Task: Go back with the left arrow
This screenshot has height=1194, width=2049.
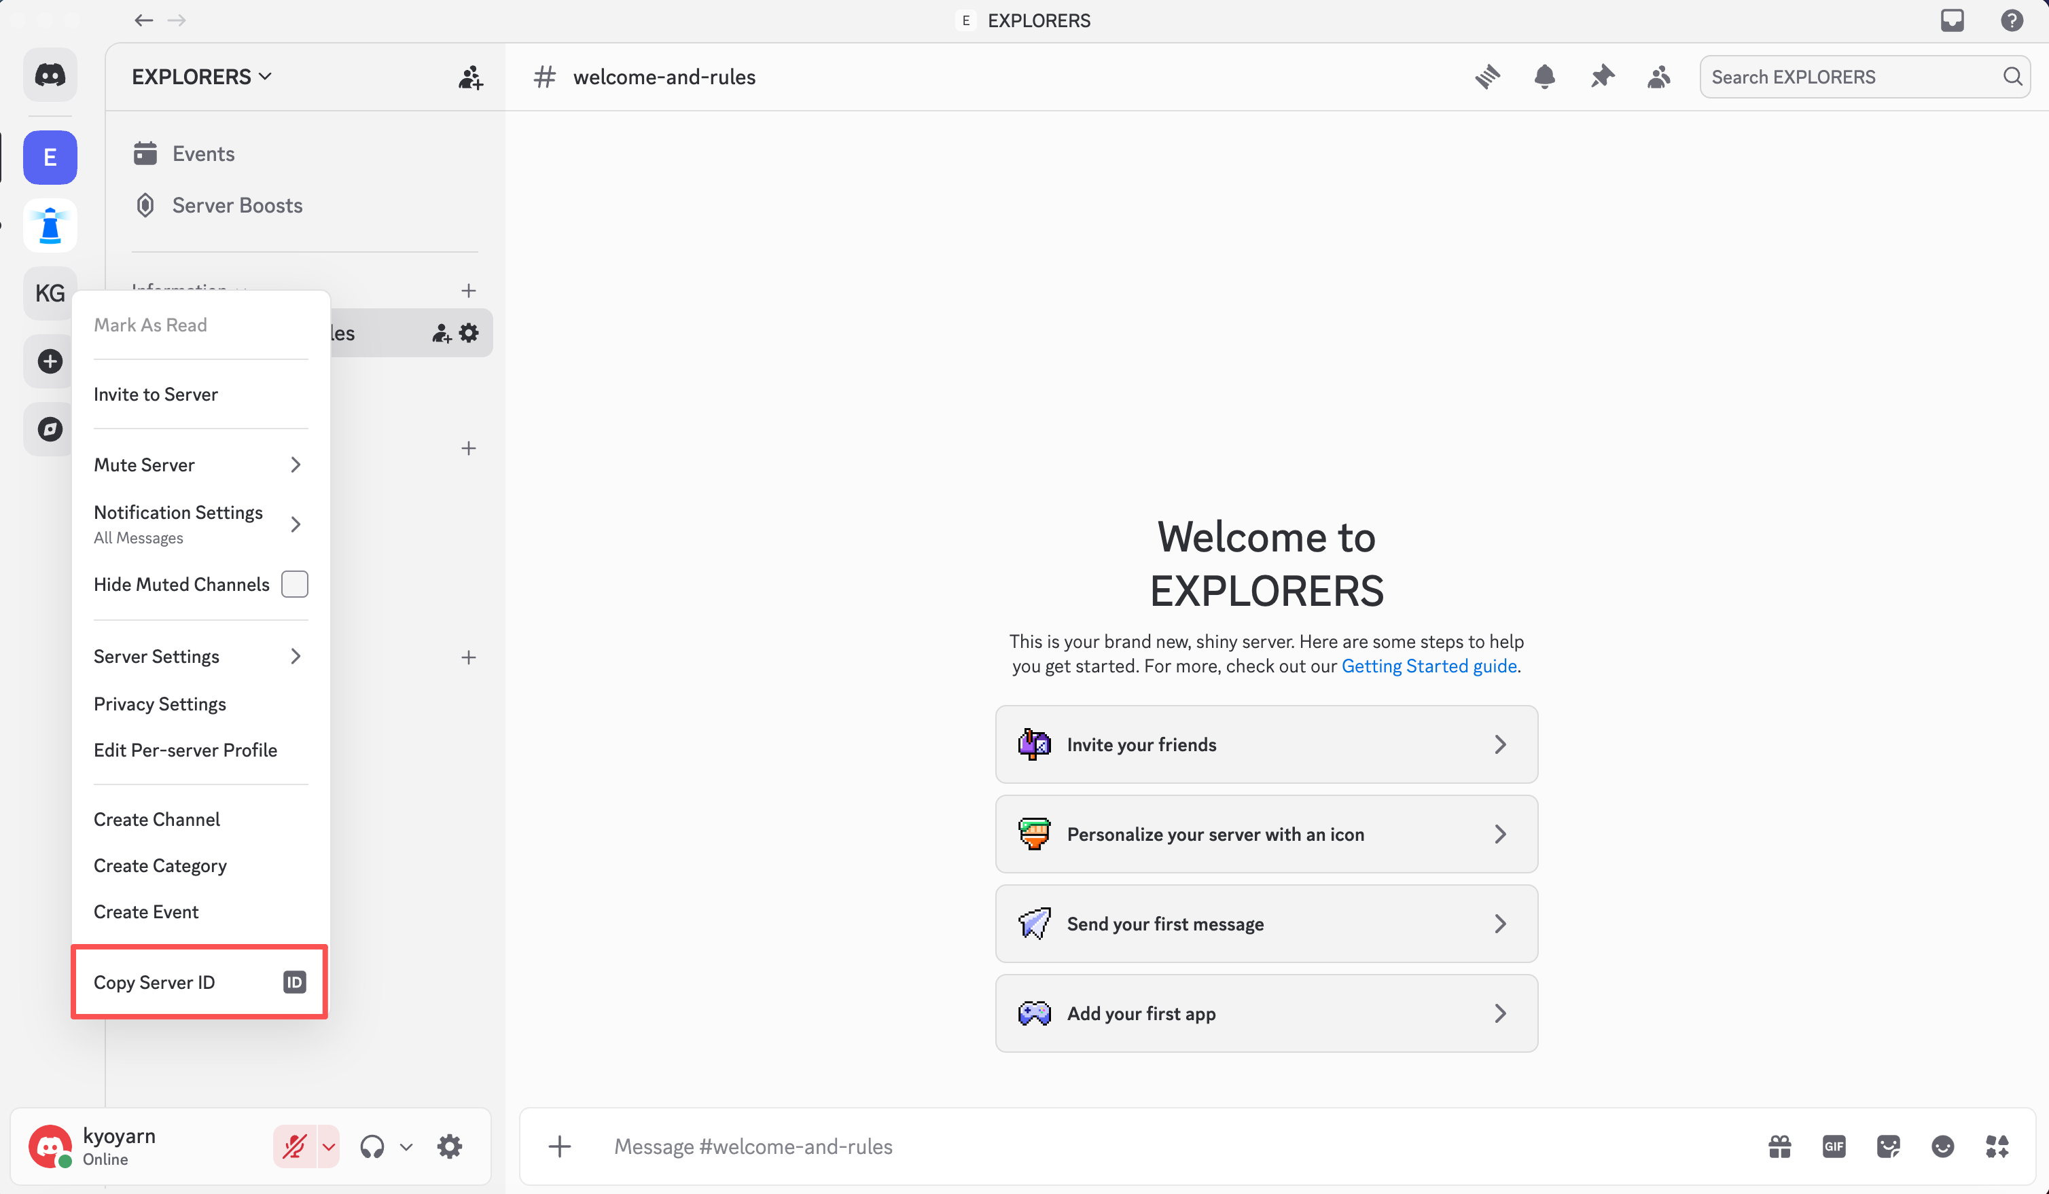Action: click(144, 20)
